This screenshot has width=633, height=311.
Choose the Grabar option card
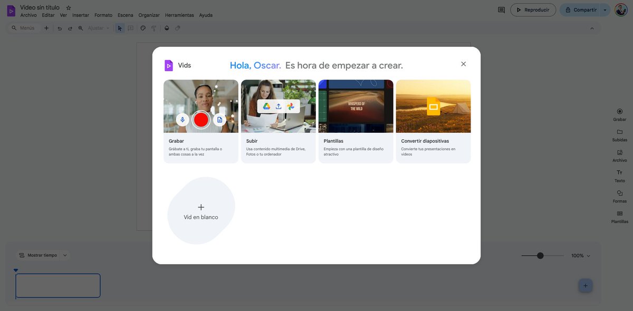tap(201, 121)
